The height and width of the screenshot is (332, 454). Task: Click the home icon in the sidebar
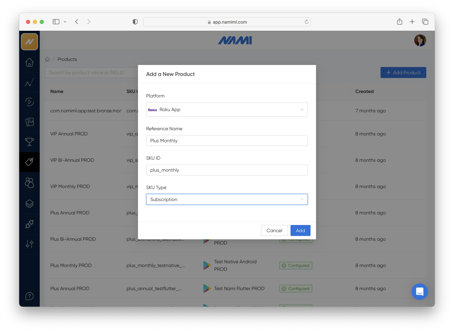(29, 63)
